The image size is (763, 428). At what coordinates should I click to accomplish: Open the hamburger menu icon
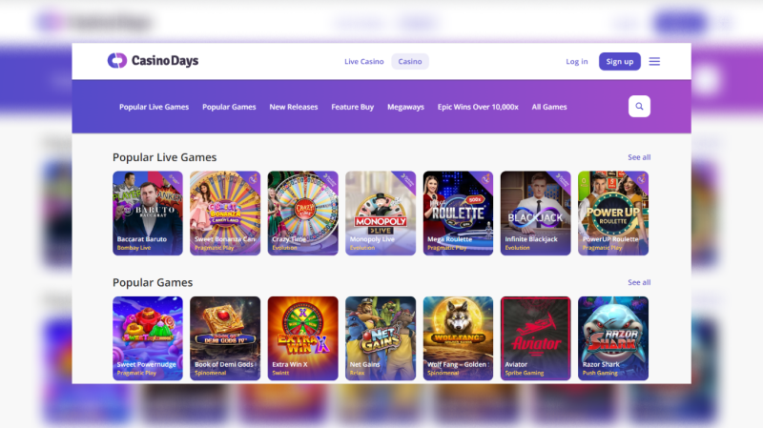click(x=654, y=61)
